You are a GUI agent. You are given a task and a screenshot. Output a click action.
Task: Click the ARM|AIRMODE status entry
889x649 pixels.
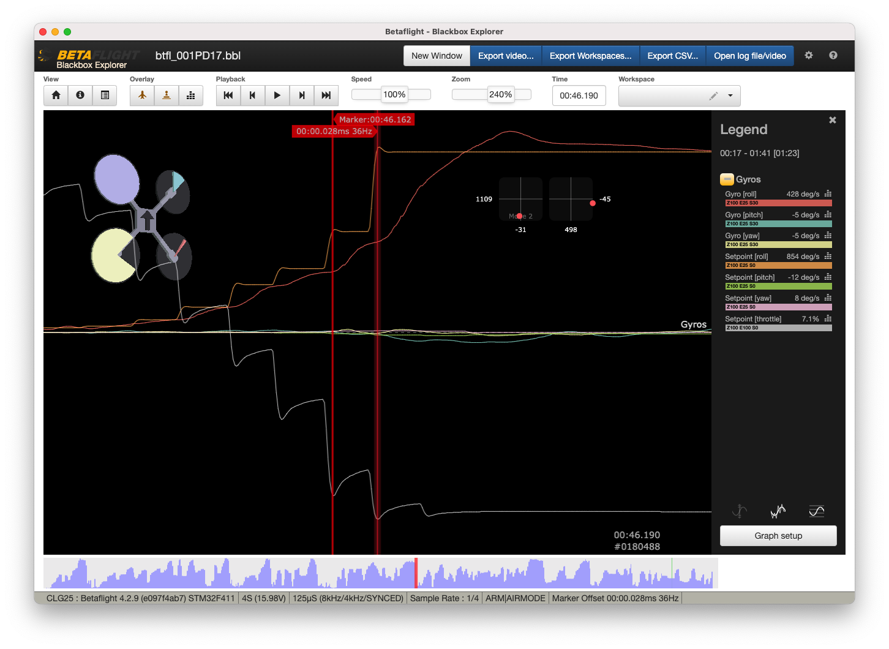[516, 598]
